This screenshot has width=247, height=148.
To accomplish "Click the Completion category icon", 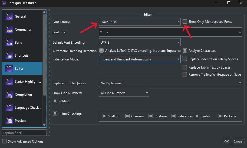I will point(9,95).
